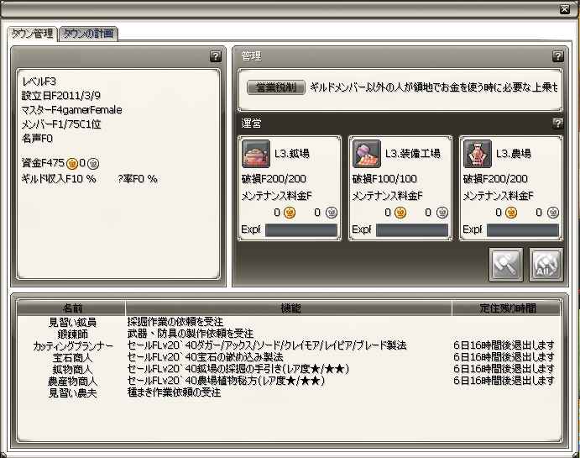Viewport: 580px width, 458px height.
Task: Switch to the タウンの計画 tab
Action: [89, 34]
